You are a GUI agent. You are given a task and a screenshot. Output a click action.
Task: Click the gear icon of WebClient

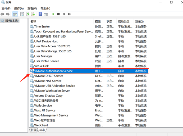pyautogui.click(x=32, y=125)
